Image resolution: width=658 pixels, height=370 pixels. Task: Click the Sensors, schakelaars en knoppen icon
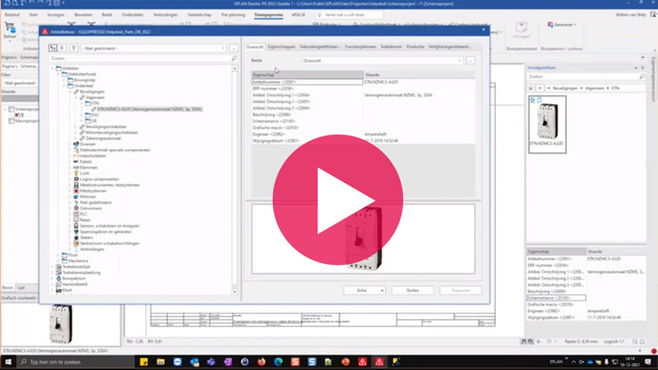tap(76, 226)
